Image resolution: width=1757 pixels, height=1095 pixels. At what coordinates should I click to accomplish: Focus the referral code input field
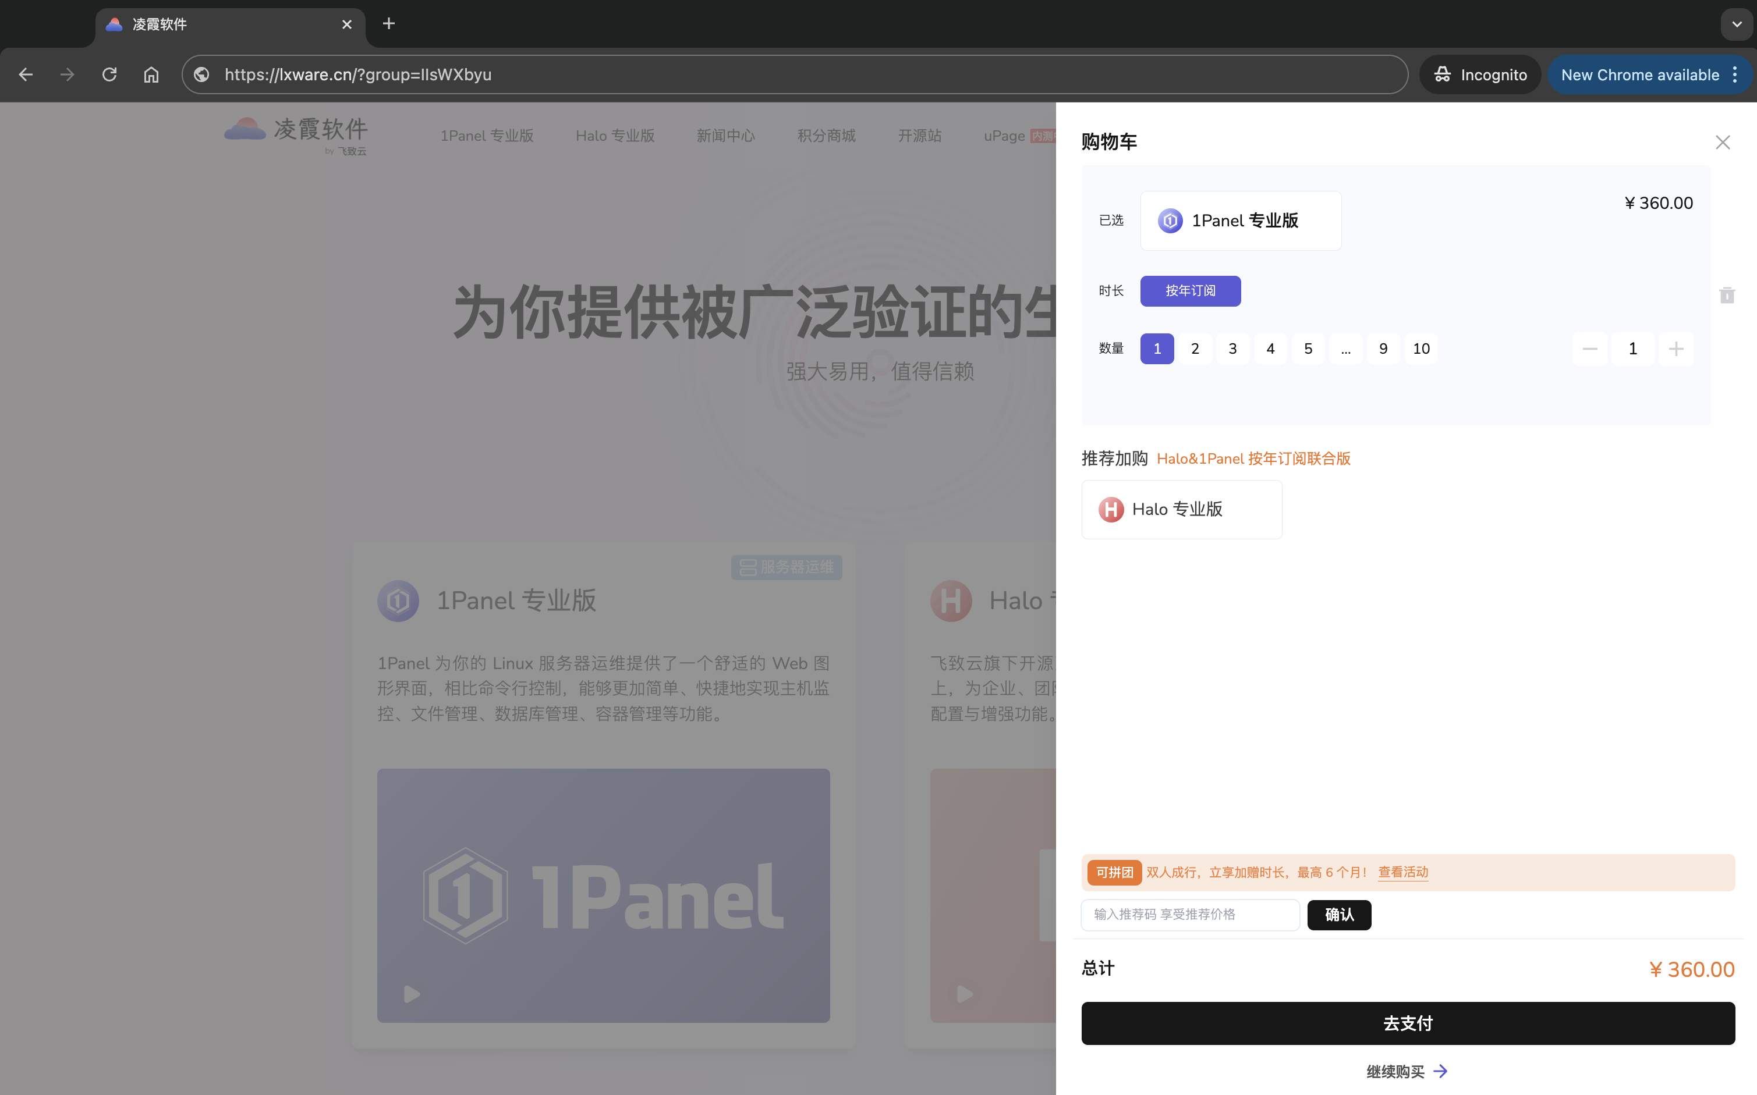click(1191, 915)
